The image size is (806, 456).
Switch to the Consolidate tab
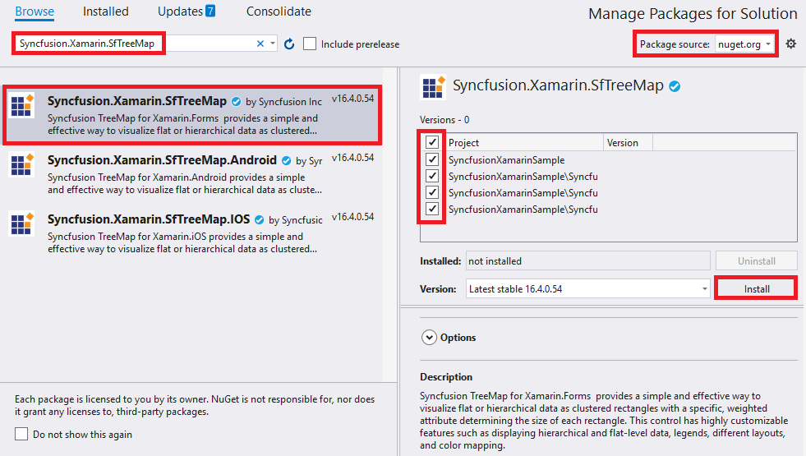click(279, 12)
